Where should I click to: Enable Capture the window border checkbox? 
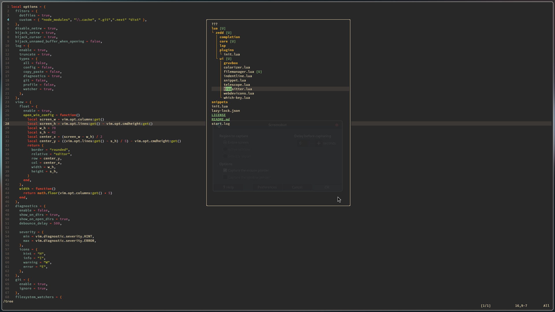(225, 177)
